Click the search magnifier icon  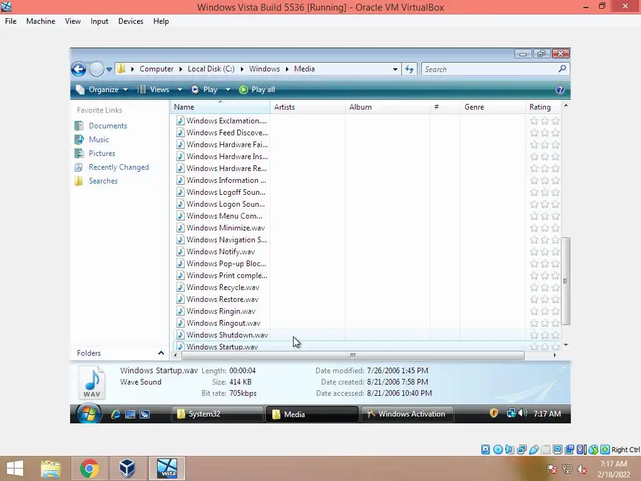pos(563,69)
